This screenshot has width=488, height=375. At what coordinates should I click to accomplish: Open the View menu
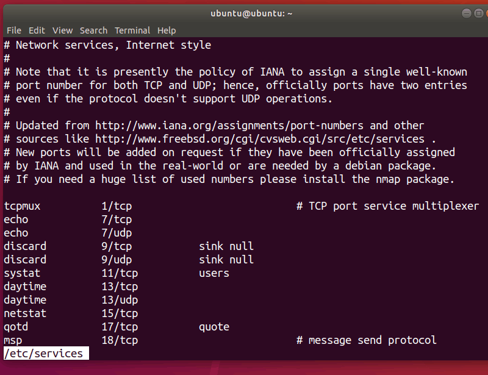click(62, 30)
